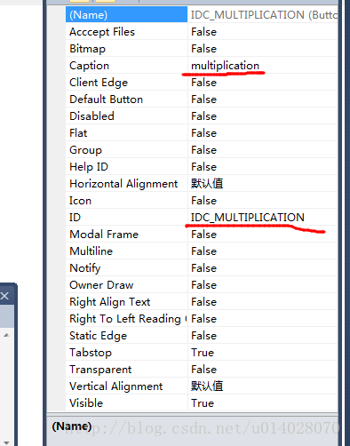This screenshot has width=350, height=446.
Task: Close the left panel with X icon
Action: pyautogui.click(x=4, y=296)
